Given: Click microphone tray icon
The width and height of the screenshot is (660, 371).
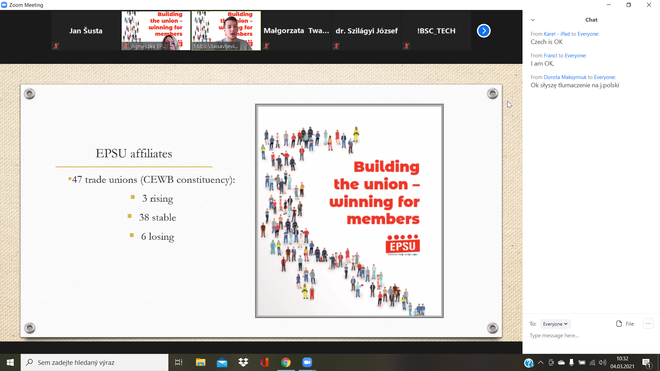Looking at the screenshot, I should pyautogui.click(x=571, y=362).
